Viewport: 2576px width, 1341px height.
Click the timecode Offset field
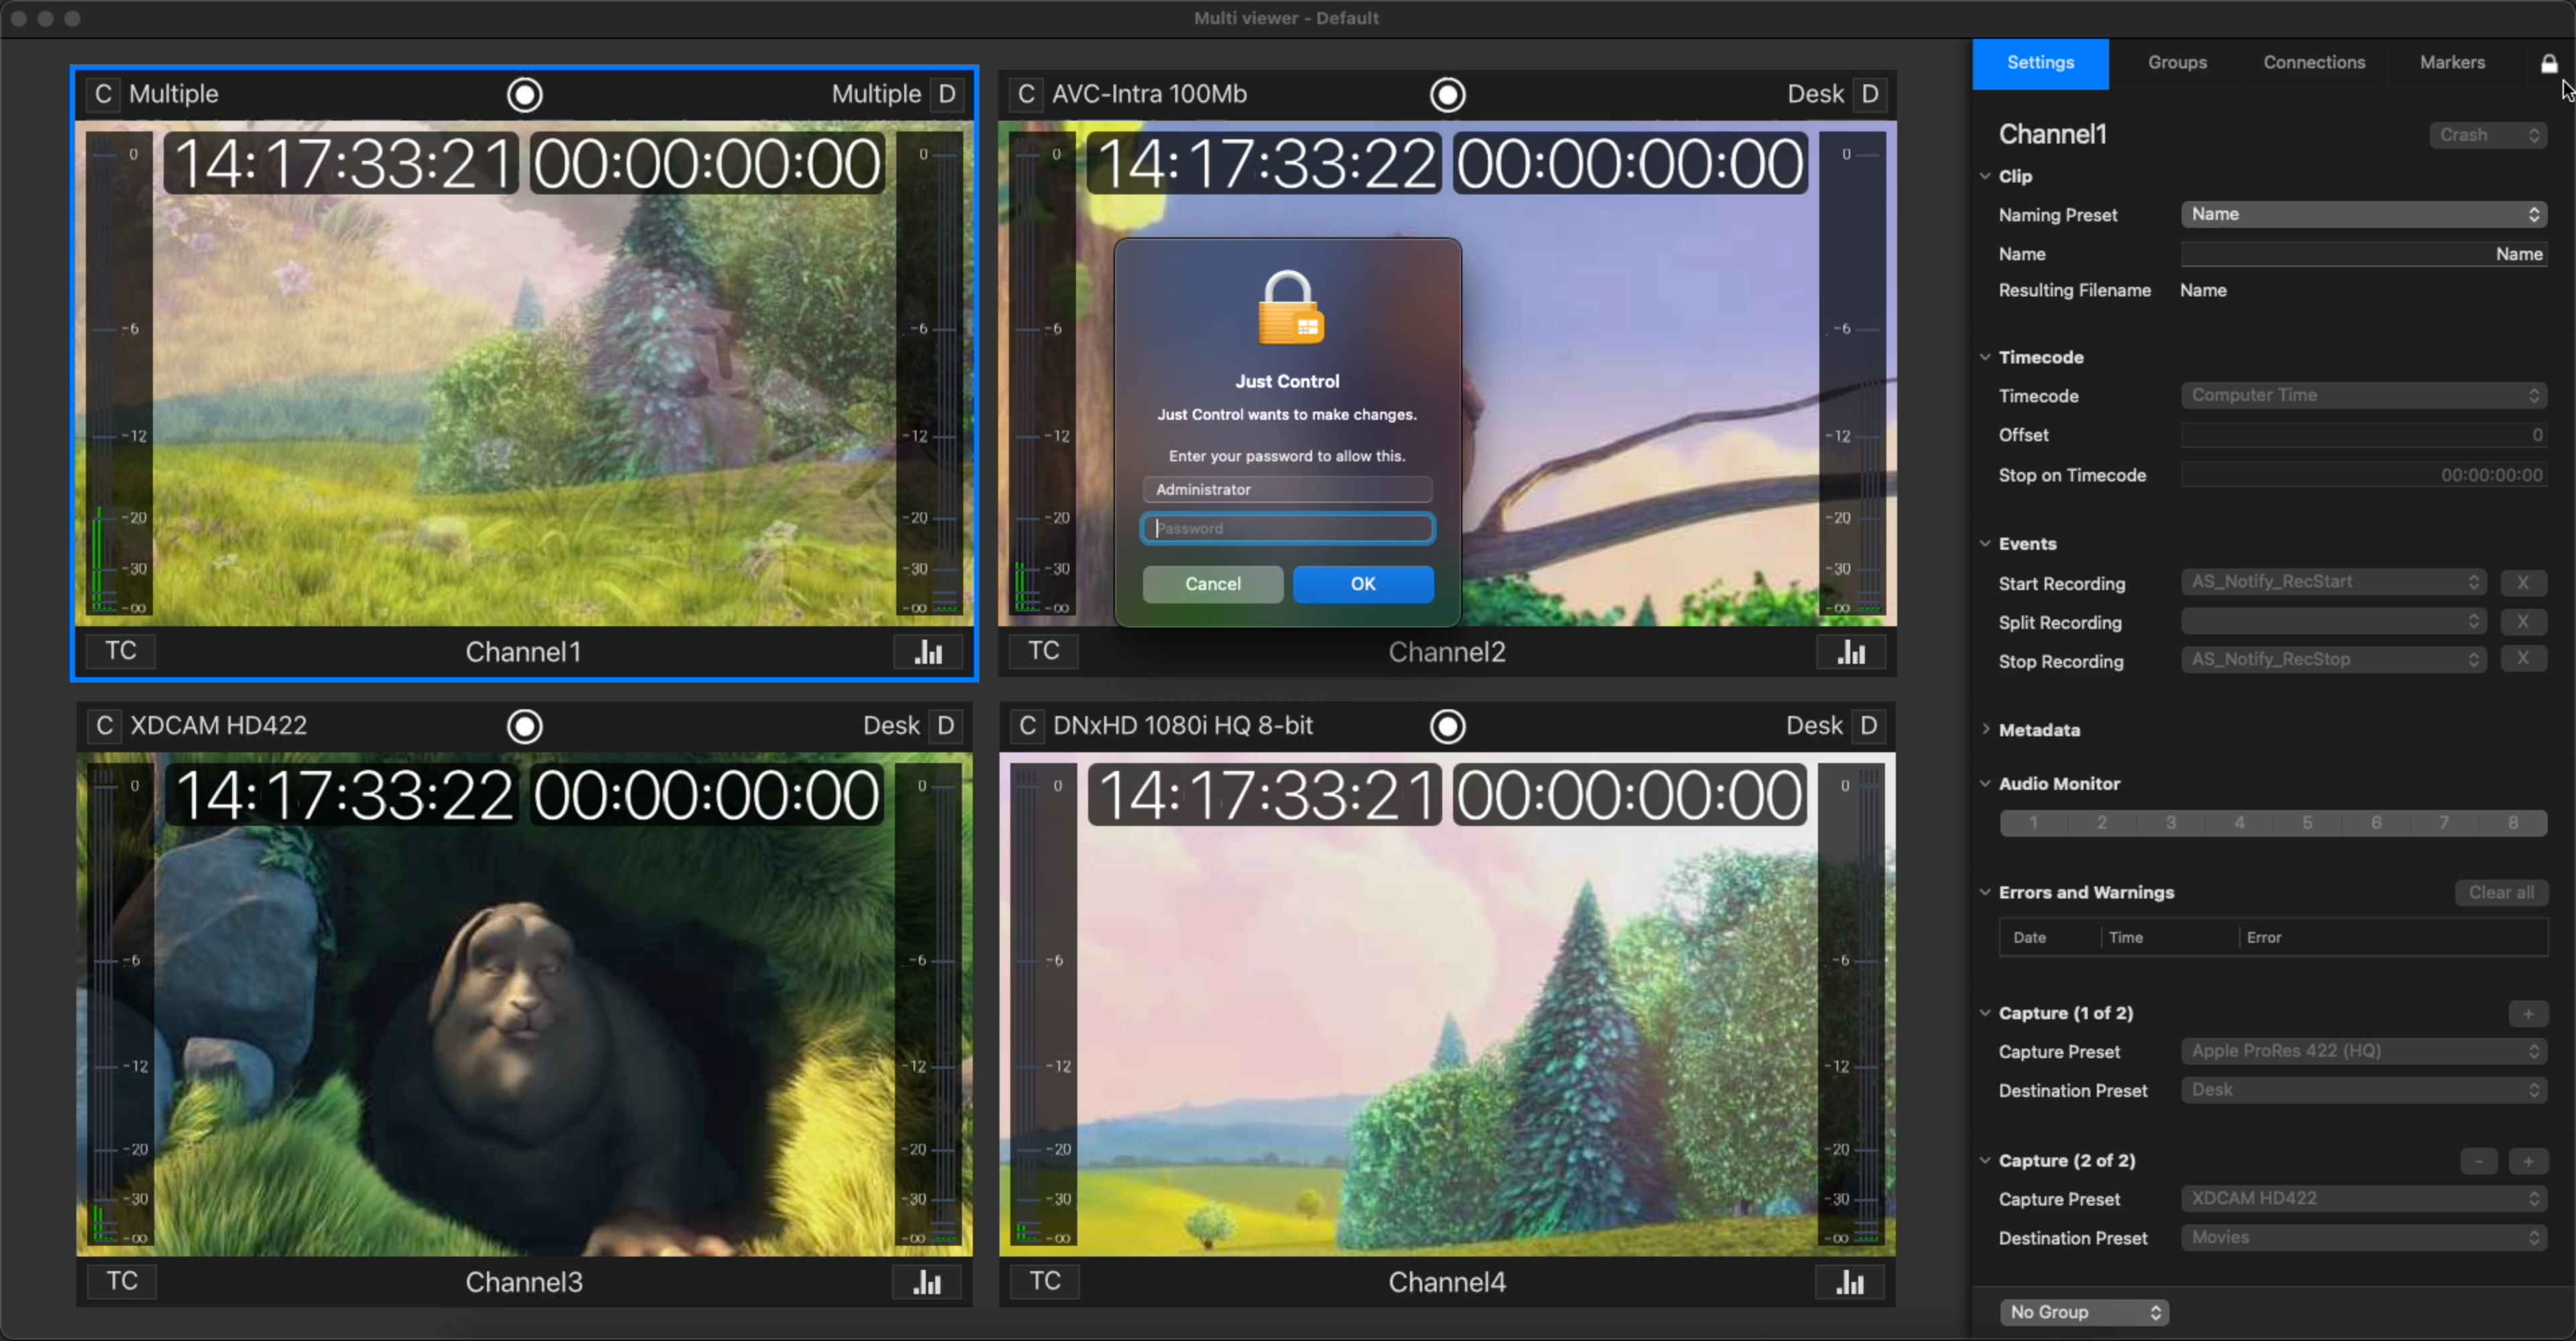tap(2364, 436)
